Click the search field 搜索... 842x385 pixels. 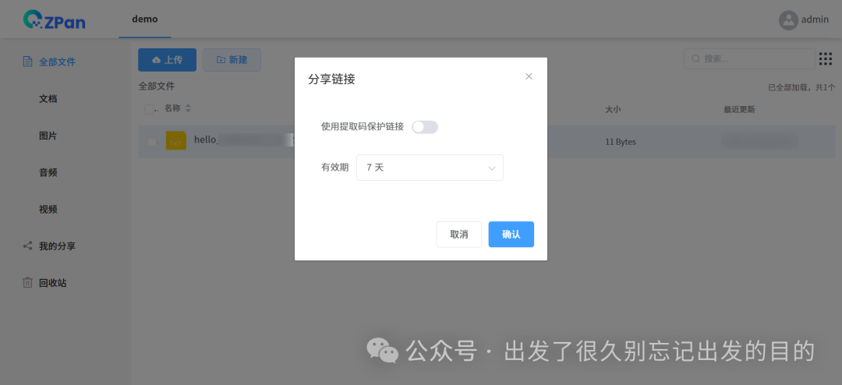click(749, 58)
